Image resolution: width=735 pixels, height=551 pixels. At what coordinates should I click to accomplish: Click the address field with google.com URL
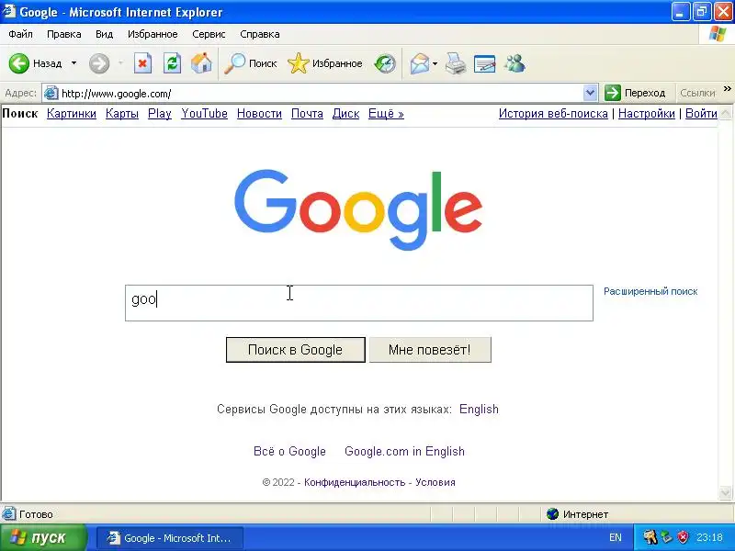click(x=322, y=94)
